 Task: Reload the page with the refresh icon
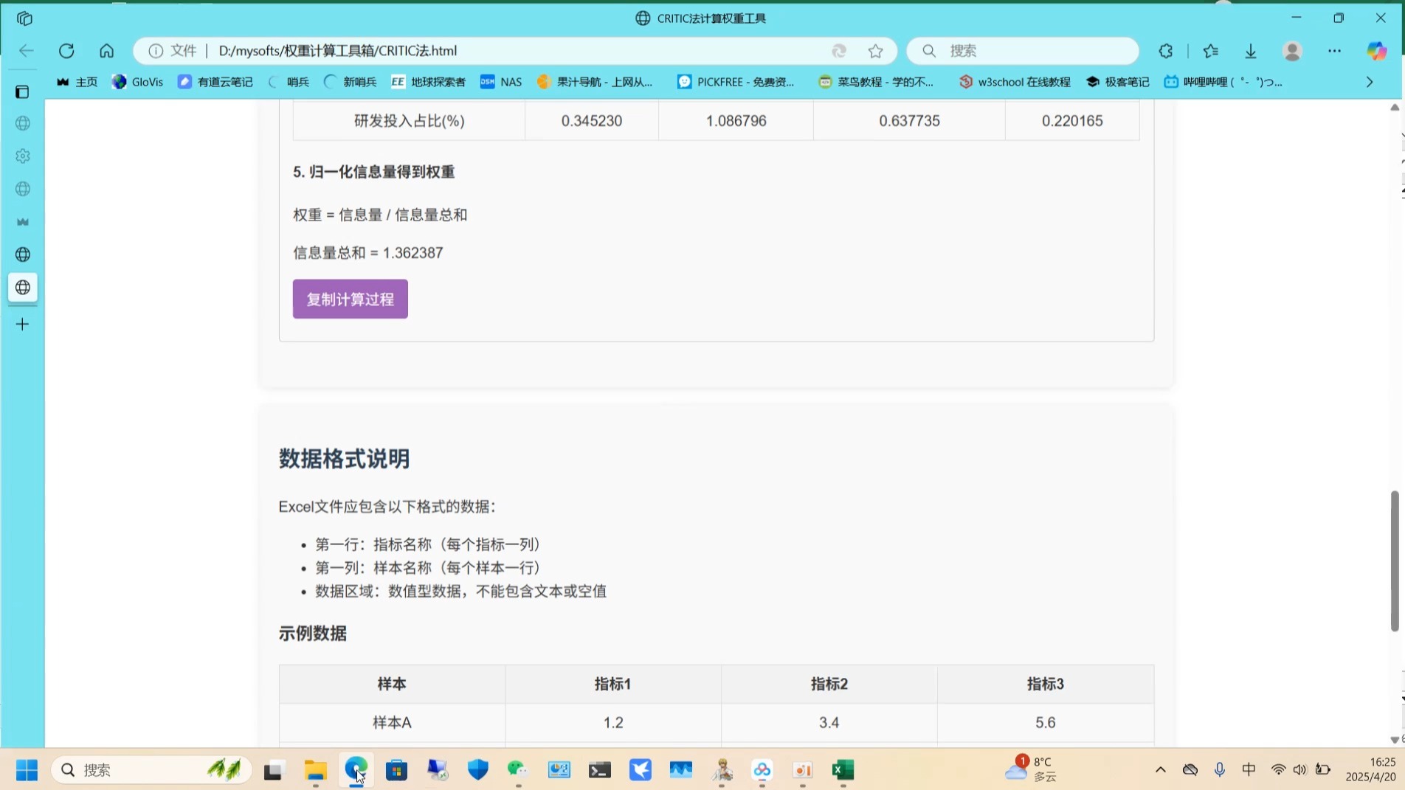point(66,51)
